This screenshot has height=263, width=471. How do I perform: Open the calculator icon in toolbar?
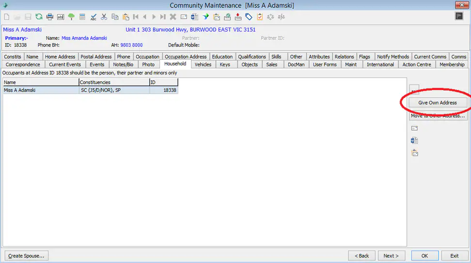click(82, 17)
